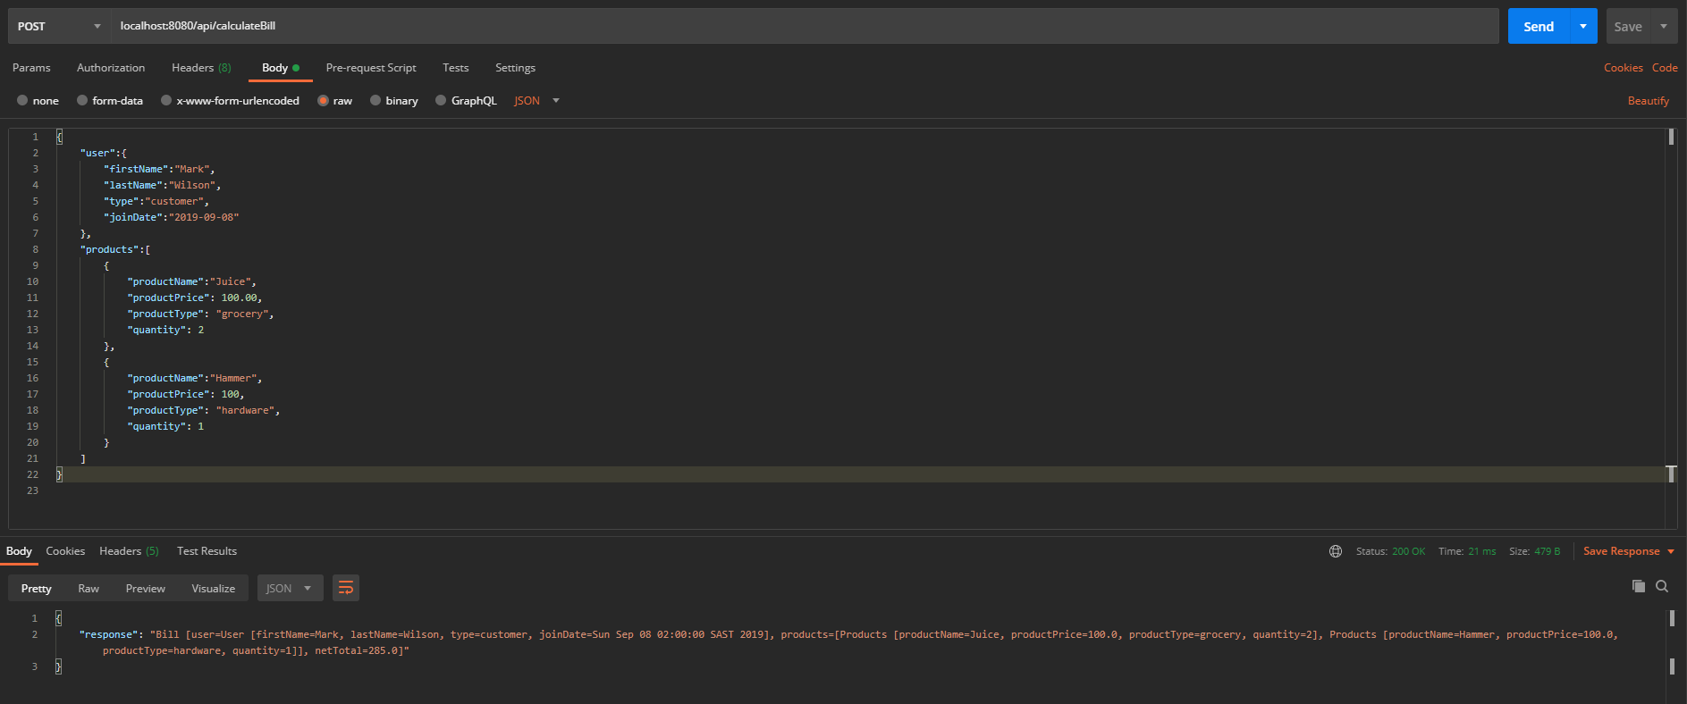Open the POST method dropdown
Screen dimensions: 1687x704
[59, 26]
